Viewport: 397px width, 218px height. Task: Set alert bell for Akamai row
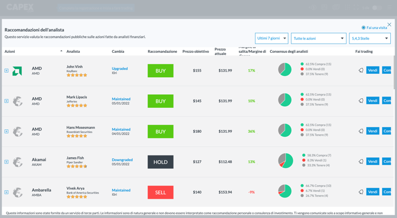pos(361,161)
